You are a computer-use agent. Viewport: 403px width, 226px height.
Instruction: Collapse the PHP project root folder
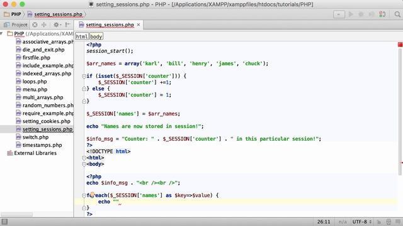point(2,33)
